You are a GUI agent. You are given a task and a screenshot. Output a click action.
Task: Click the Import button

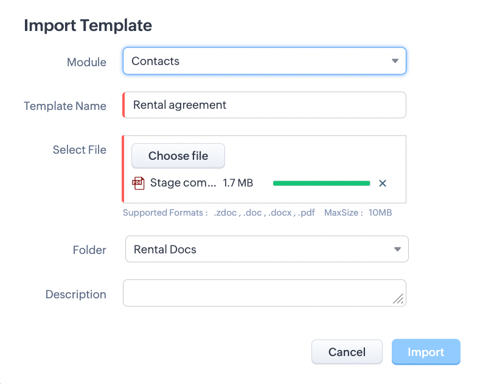[426, 352]
